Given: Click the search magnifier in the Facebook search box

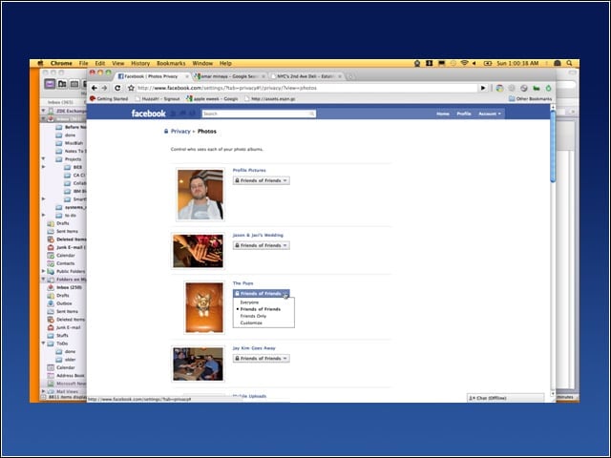Looking at the screenshot, I should 312,114.
